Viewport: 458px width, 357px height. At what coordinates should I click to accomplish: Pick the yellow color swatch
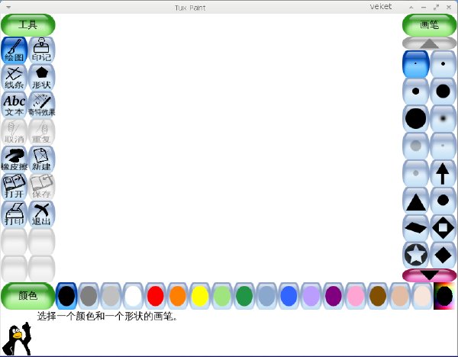200,296
